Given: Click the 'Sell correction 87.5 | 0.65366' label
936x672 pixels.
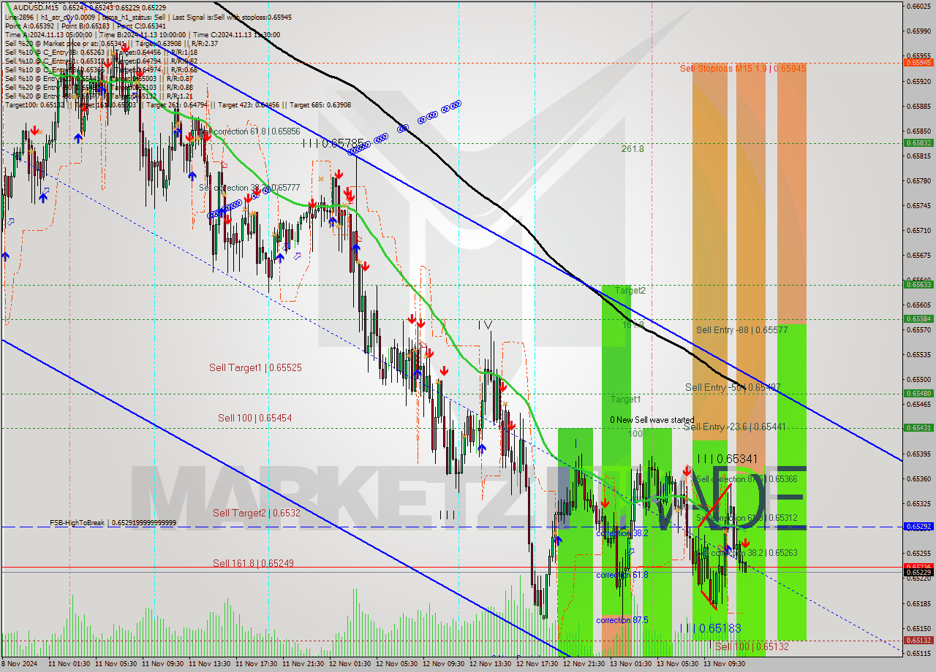Looking at the screenshot, I should pos(747,479).
